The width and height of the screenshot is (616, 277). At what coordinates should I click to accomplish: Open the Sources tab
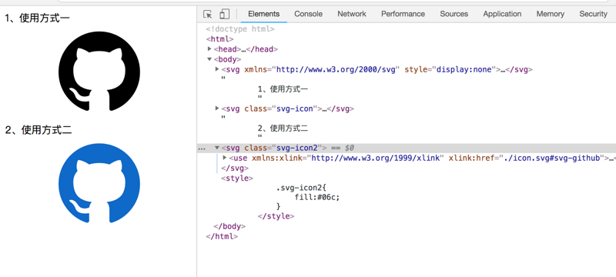(454, 14)
